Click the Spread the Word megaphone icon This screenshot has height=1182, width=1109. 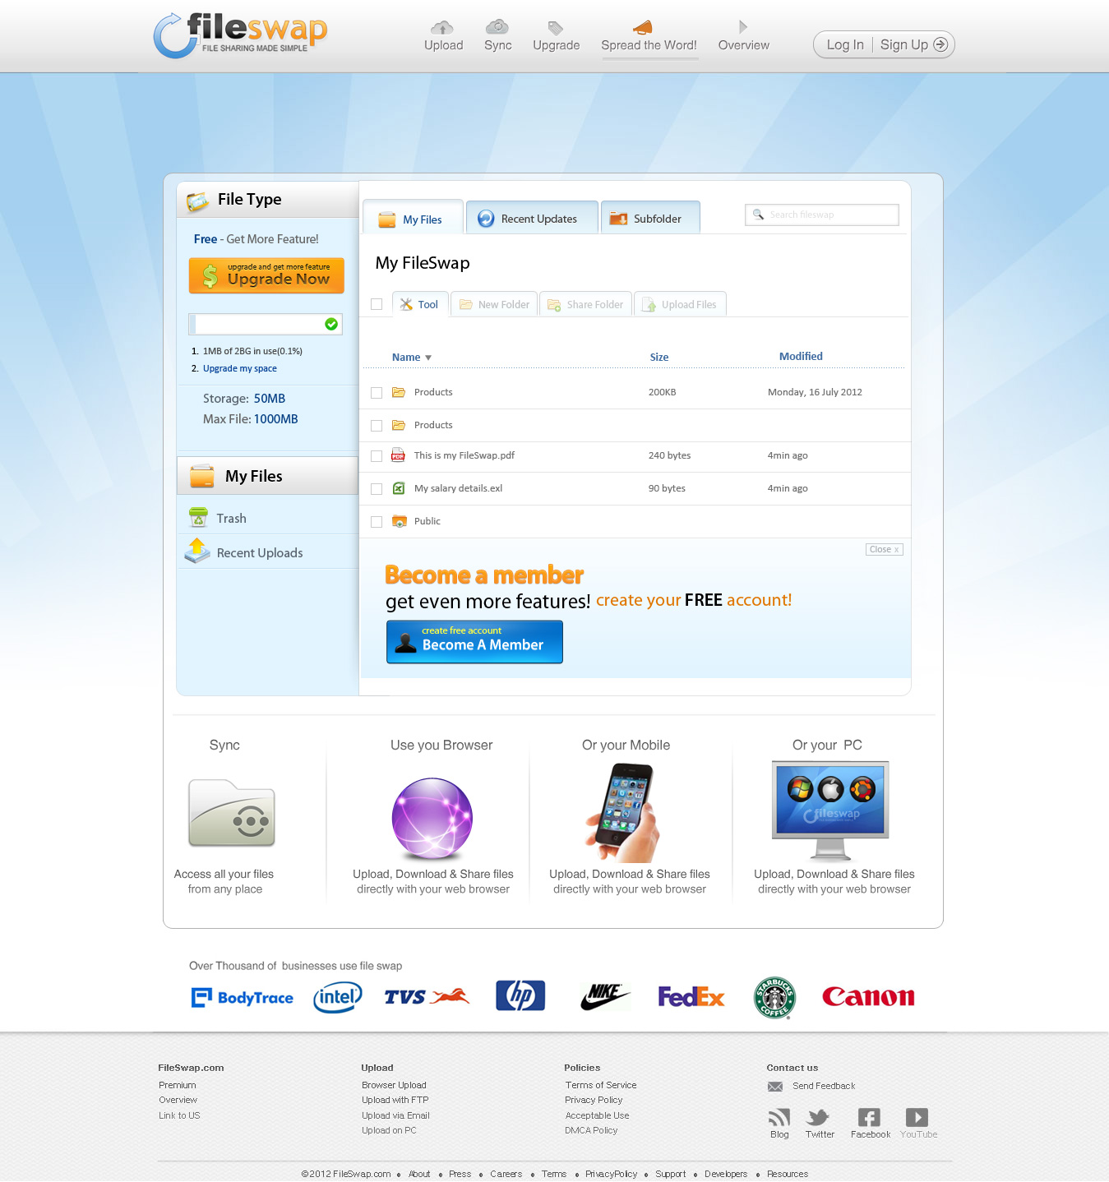point(643,28)
